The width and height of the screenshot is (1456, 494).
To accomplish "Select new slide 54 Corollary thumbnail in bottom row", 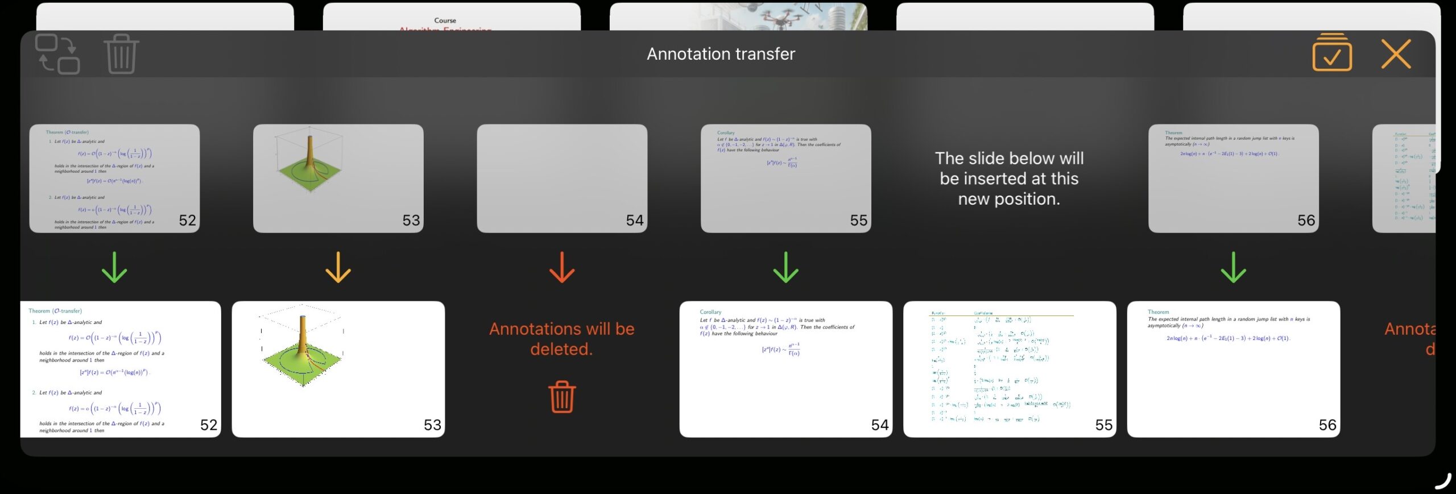I will pyautogui.click(x=785, y=369).
